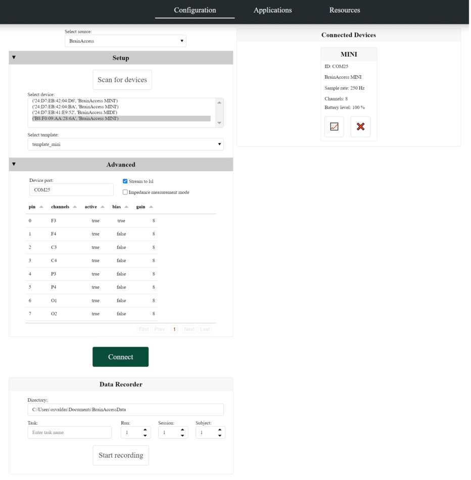The height and width of the screenshot is (480, 471).
Task: Open the Select source dropdown
Action: (x=125, y=41)
